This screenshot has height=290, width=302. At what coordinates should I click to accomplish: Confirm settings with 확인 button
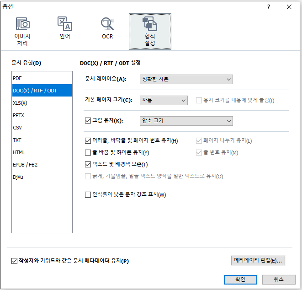click(240, 279)
